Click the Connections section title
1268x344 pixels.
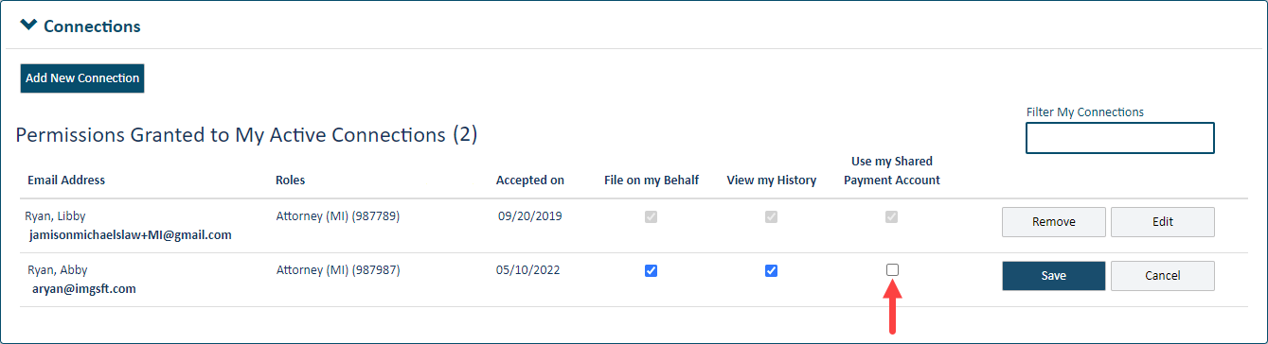[92, 26]
